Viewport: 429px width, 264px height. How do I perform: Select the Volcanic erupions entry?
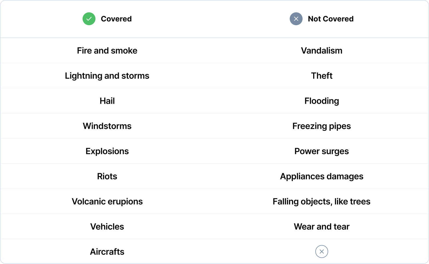107,202
